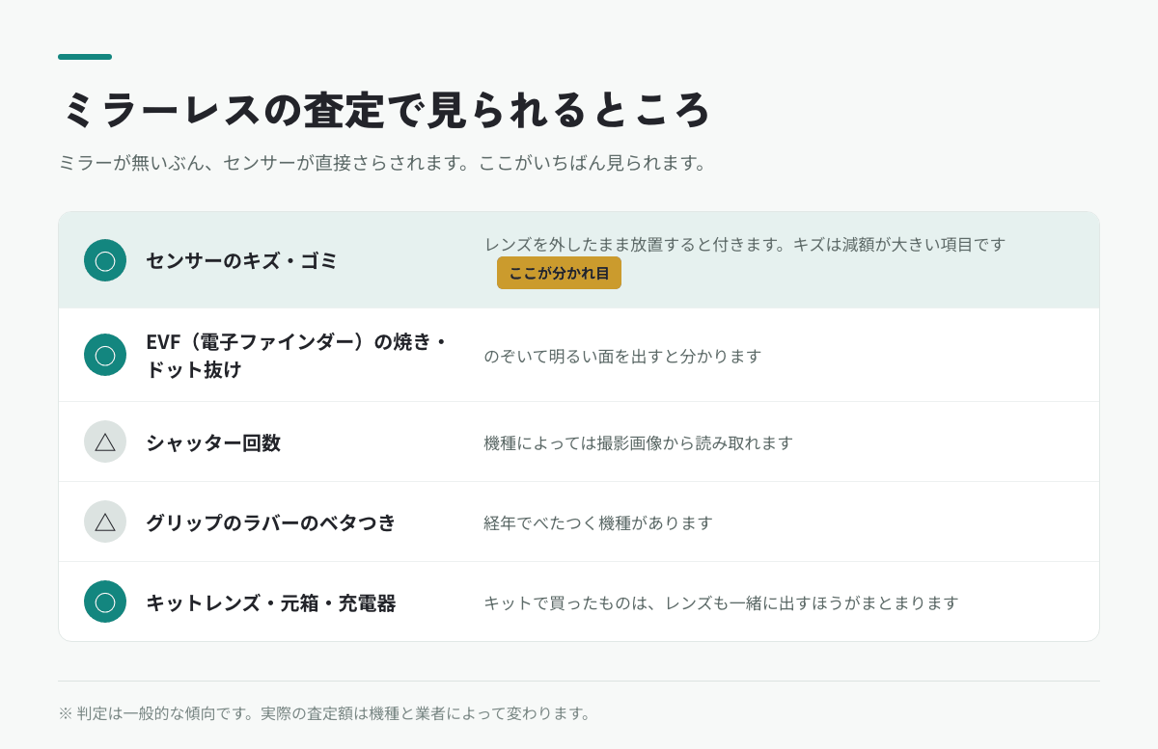Click the triangle icon beside シャッター回数
1158x749 pixels.
[105, 441]
